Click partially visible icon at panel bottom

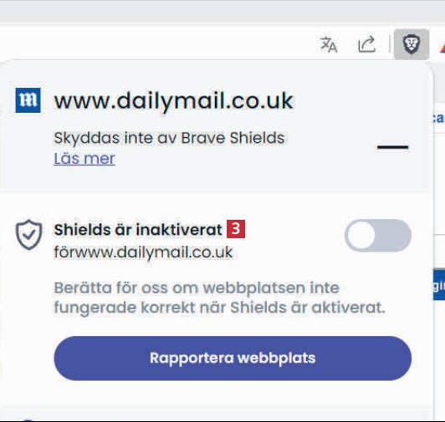click(27, 419)
